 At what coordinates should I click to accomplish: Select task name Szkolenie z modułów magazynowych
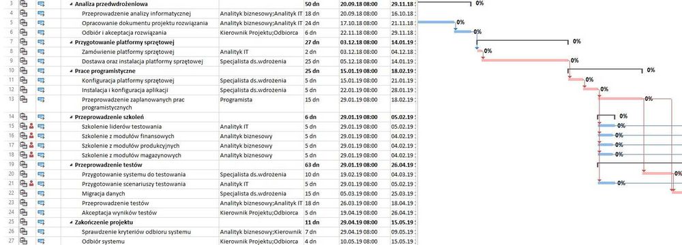pos(132,155)
